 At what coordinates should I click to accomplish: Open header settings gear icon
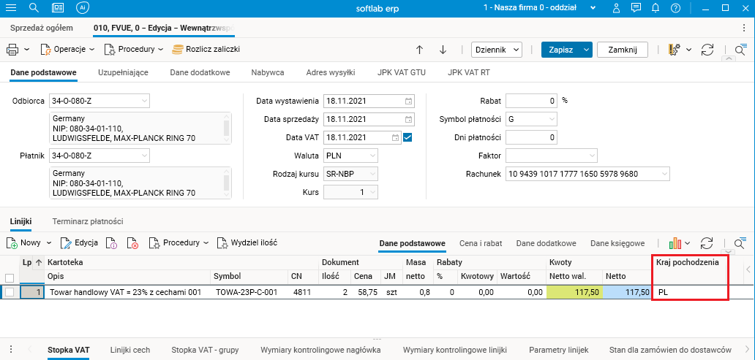tap(675, 50)
